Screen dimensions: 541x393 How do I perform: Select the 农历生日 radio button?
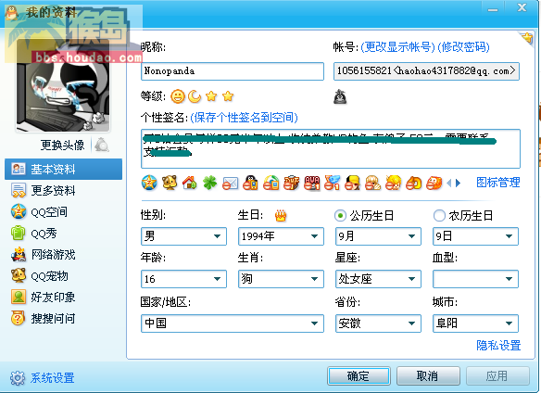[x=439, y=216]
